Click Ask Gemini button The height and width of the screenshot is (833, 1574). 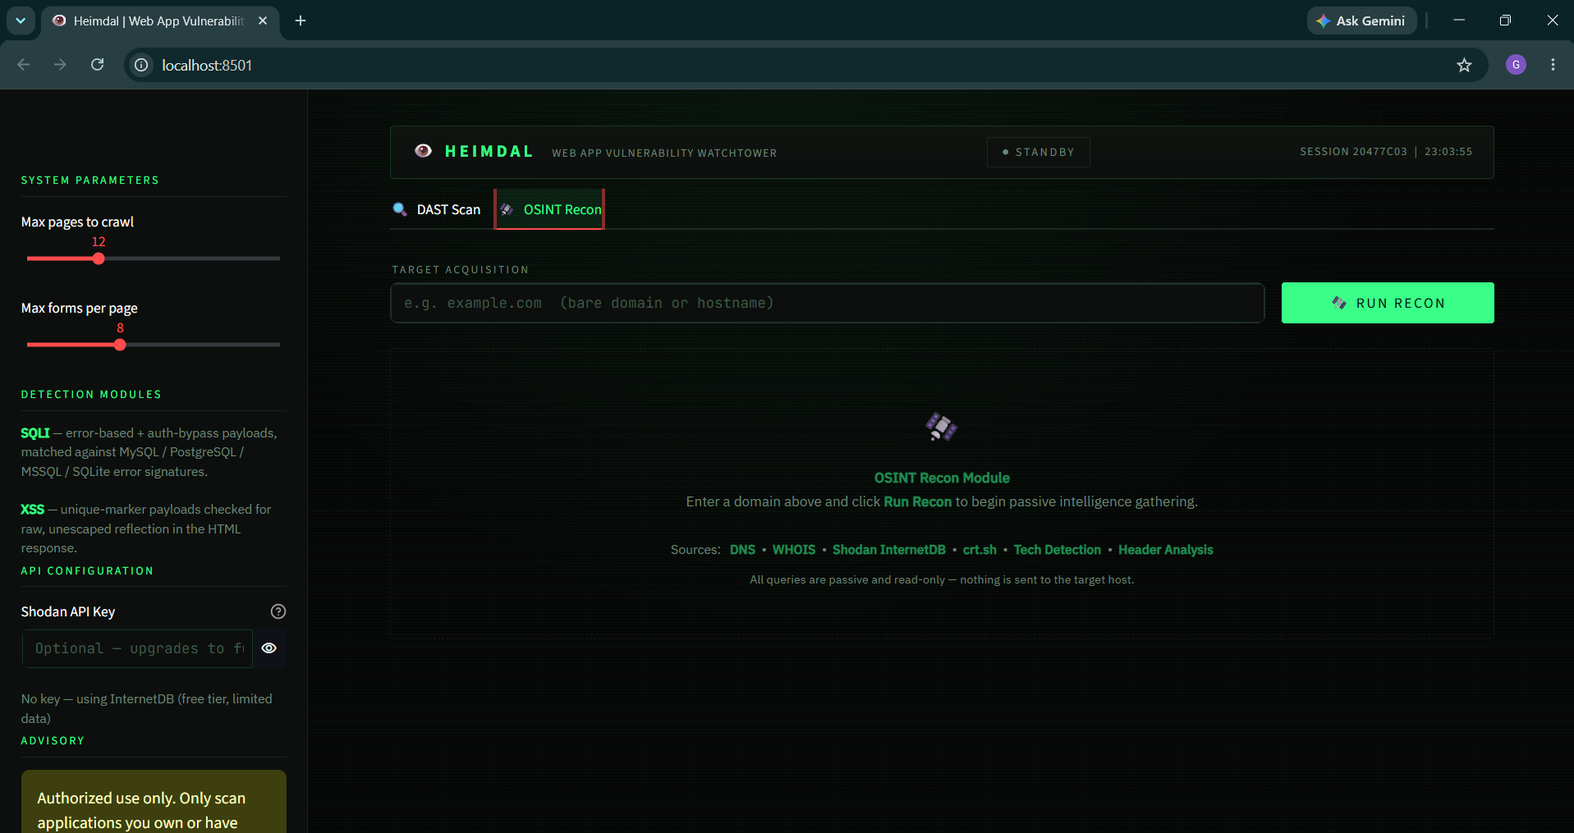click(1361, 21)
